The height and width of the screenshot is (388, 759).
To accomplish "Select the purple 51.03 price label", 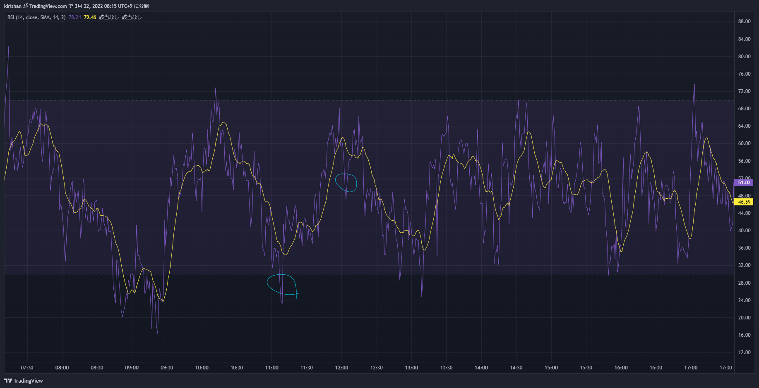I will coord(744,183).
